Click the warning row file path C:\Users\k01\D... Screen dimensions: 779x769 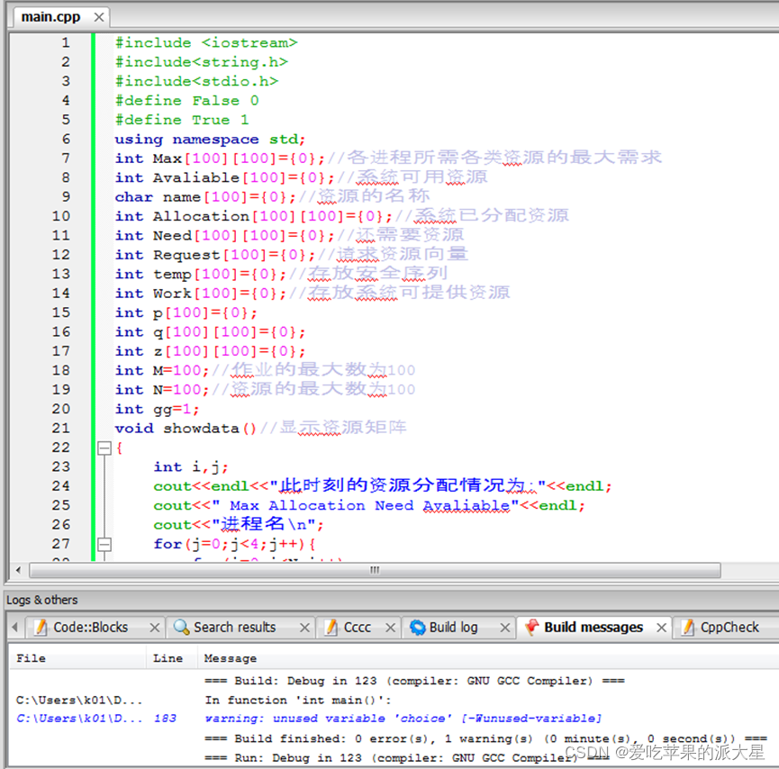tap(79, 719)
